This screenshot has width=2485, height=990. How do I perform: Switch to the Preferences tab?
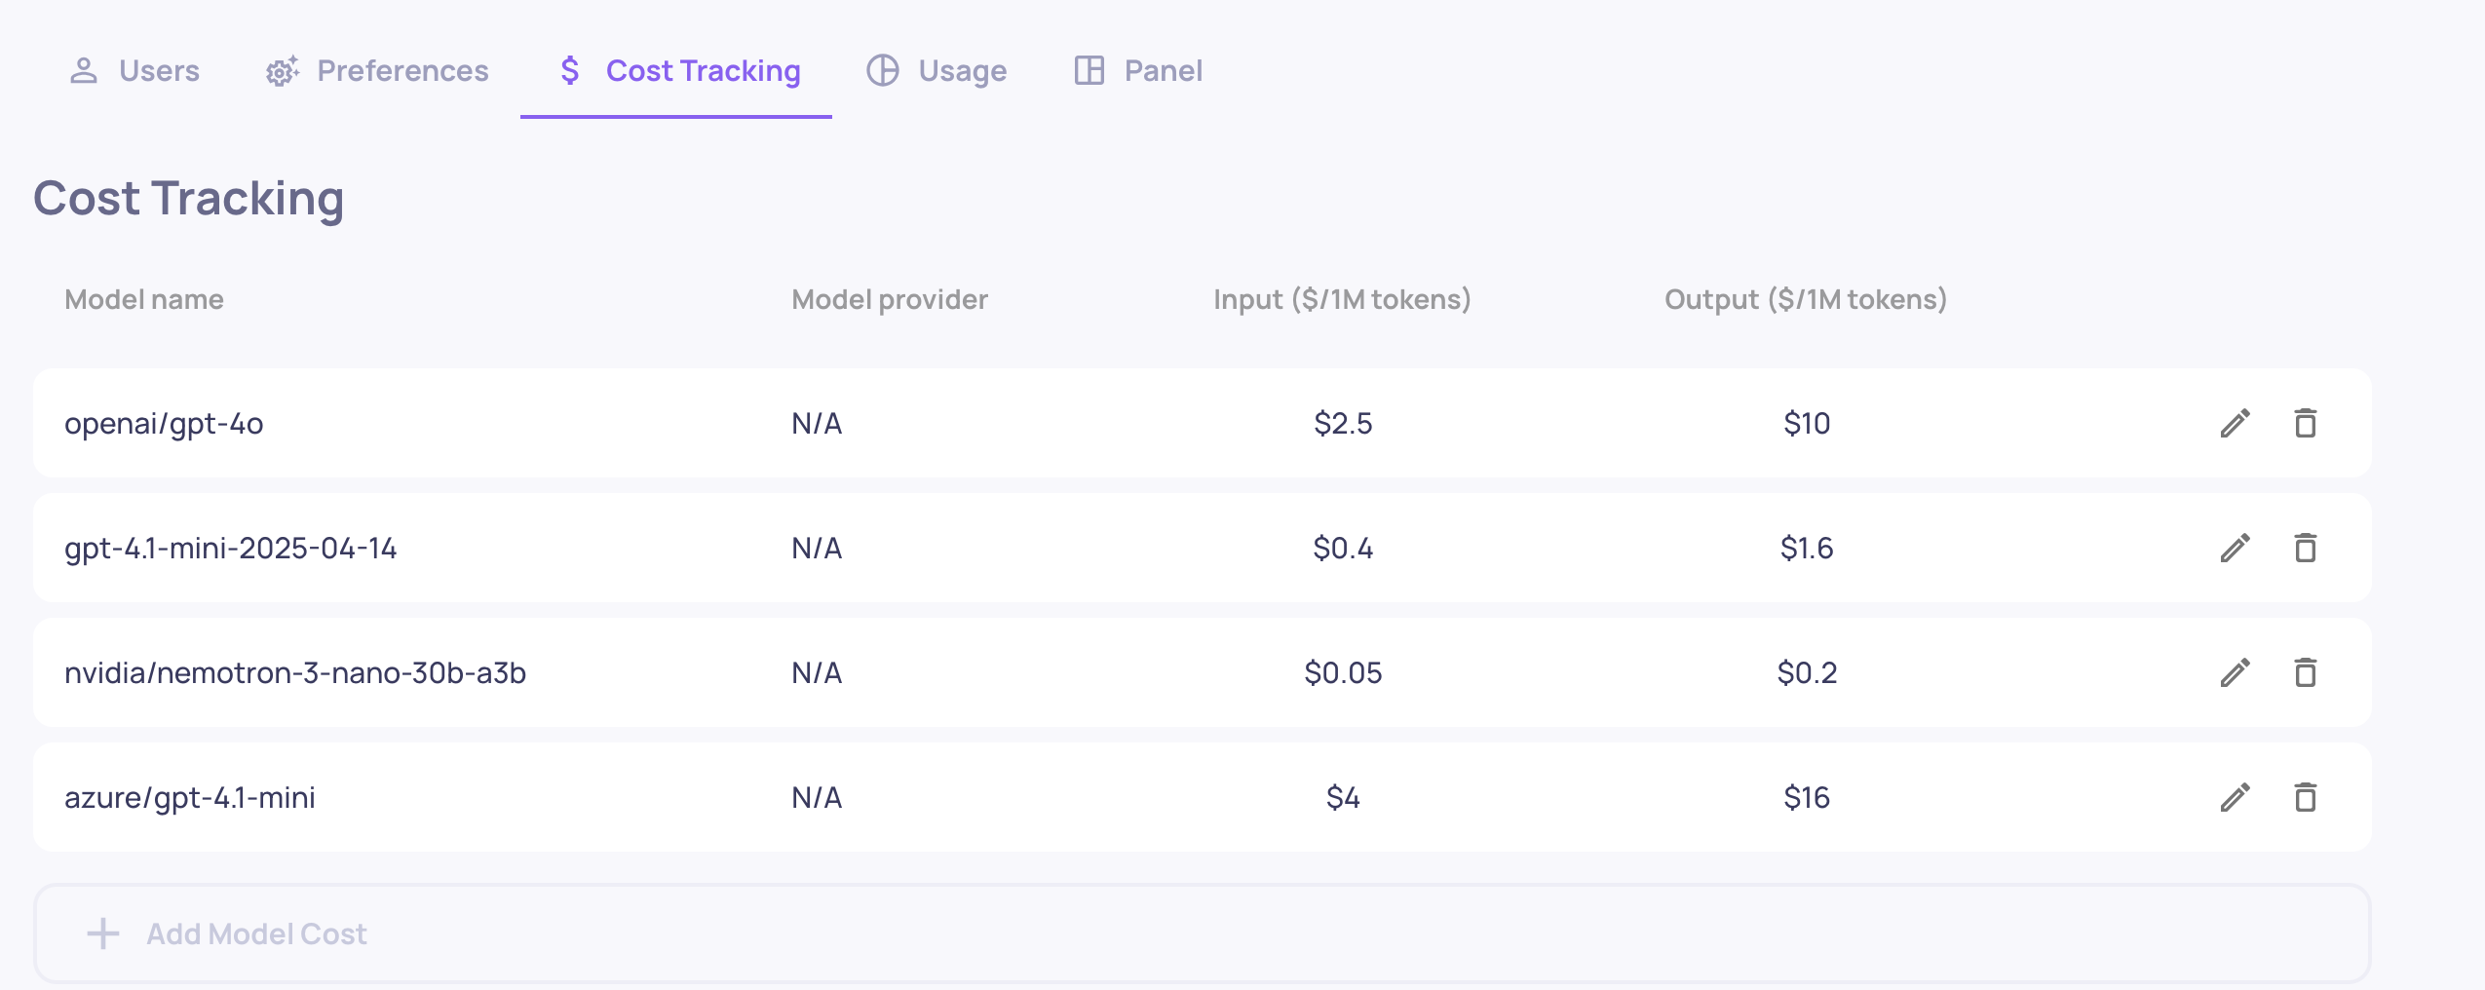click(x=377, y=70)
